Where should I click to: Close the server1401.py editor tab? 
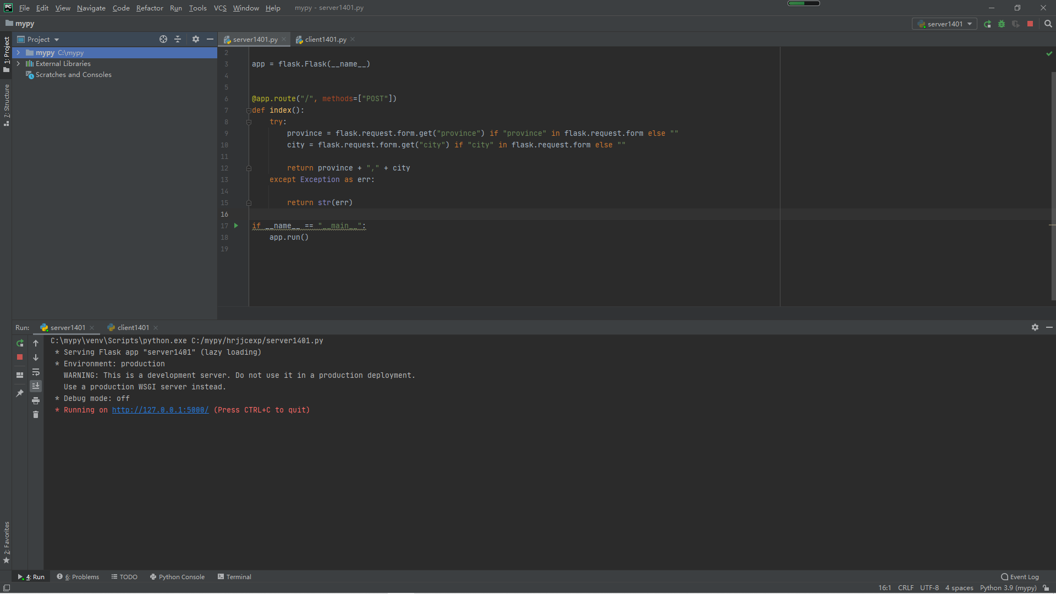284,40
